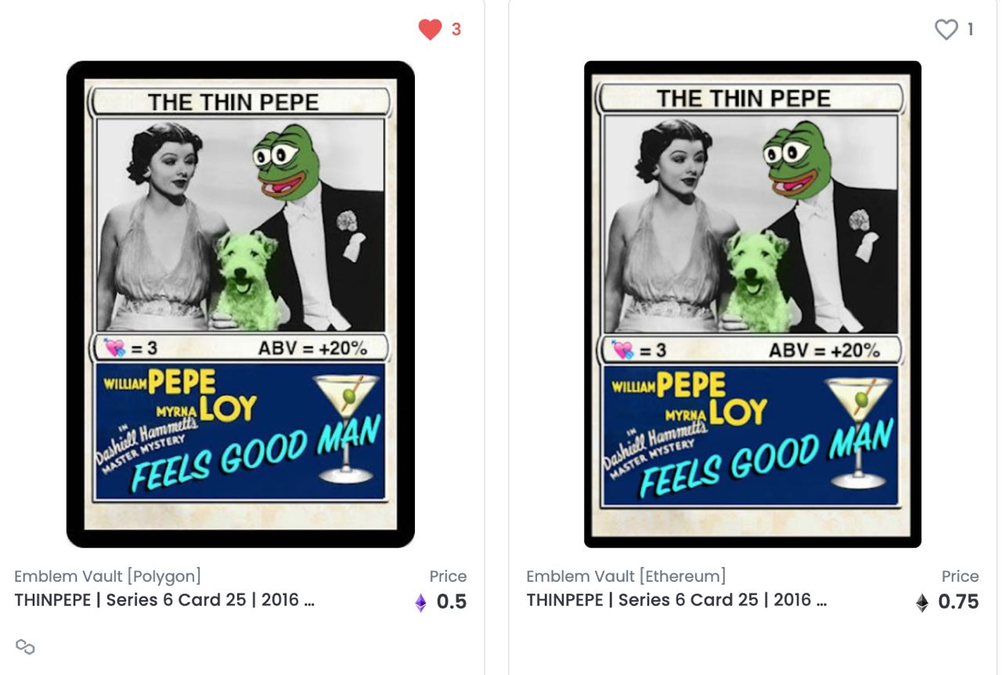
Task: Unlike the Polygon card with red heart
Action: (430, 30)
